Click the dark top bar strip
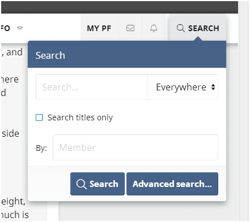The width and height of the screenshot is (250, 222). (x=120, y=7)
